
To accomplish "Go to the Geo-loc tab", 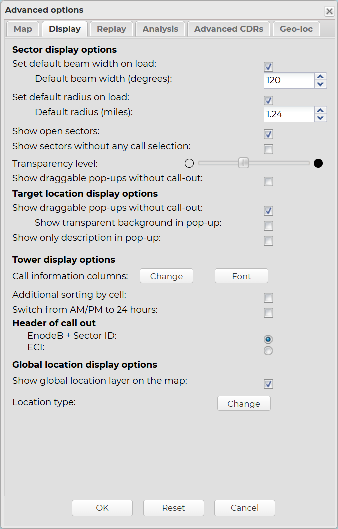I will pyautogui.click(x=296, y=29).
